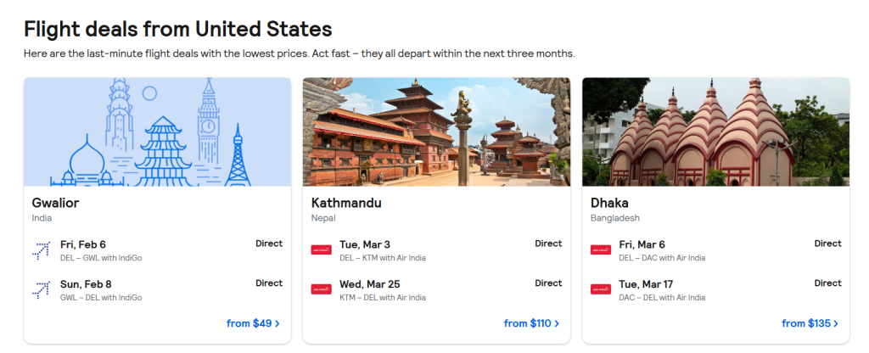Click Air India logo for Tue, Mar 3 flight
The width and height of the screenshot is (869, 353).
click(x=321, y=249)
